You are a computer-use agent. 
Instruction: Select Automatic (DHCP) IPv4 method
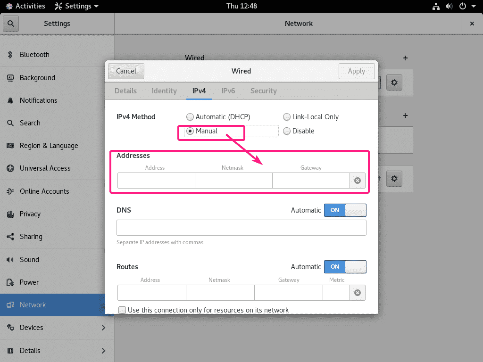pos(218,117)
